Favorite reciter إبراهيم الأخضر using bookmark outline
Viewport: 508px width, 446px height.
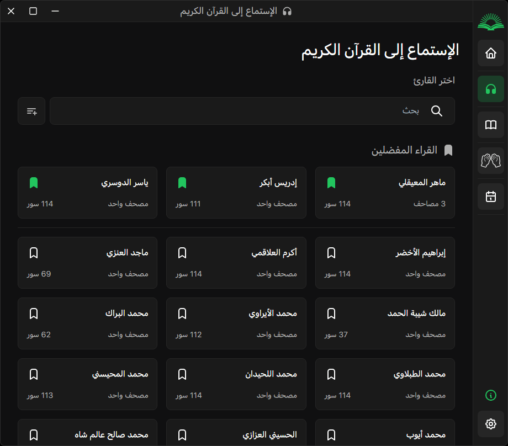click(x=331, y=252)
